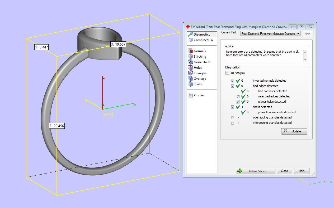Open the Triangles repair icon
The width and height of the screenshot is (334, 208).
click(190, 73)
